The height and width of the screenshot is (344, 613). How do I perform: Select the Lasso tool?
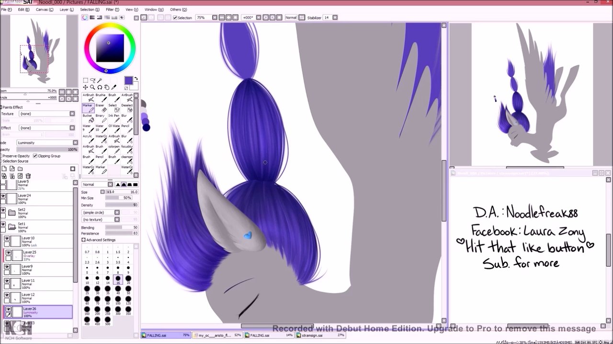point(92,80)
